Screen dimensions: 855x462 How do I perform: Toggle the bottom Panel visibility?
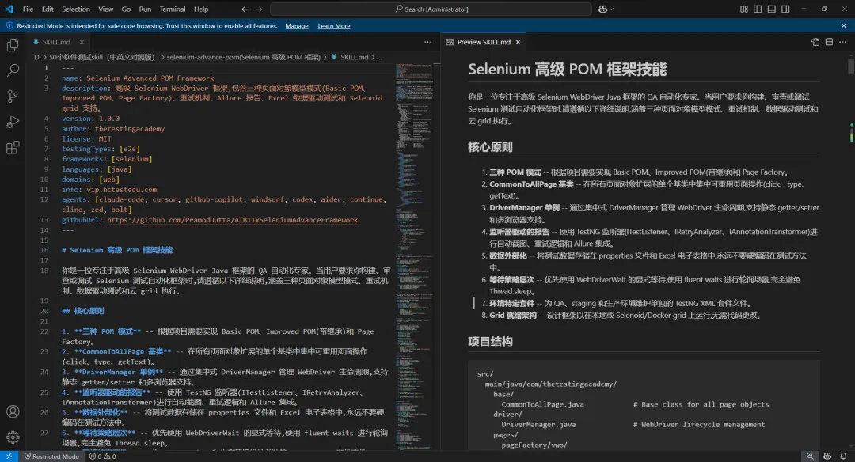772,9
